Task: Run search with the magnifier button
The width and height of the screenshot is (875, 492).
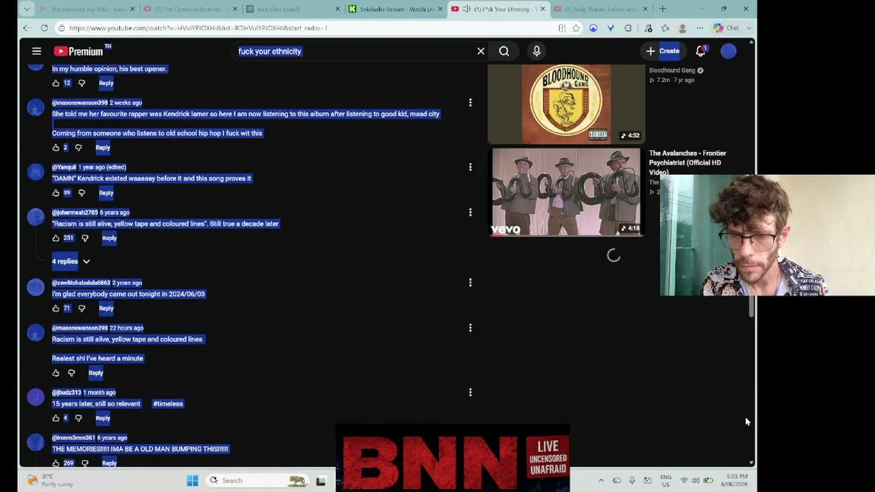Action: click(504, 51)
